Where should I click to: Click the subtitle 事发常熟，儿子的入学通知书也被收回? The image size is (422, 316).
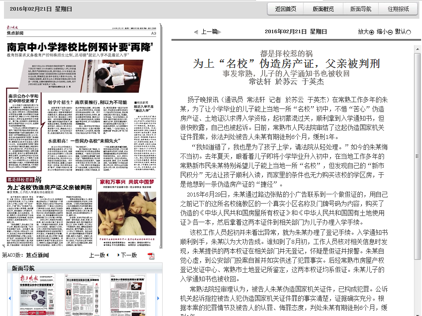(286, 73)
